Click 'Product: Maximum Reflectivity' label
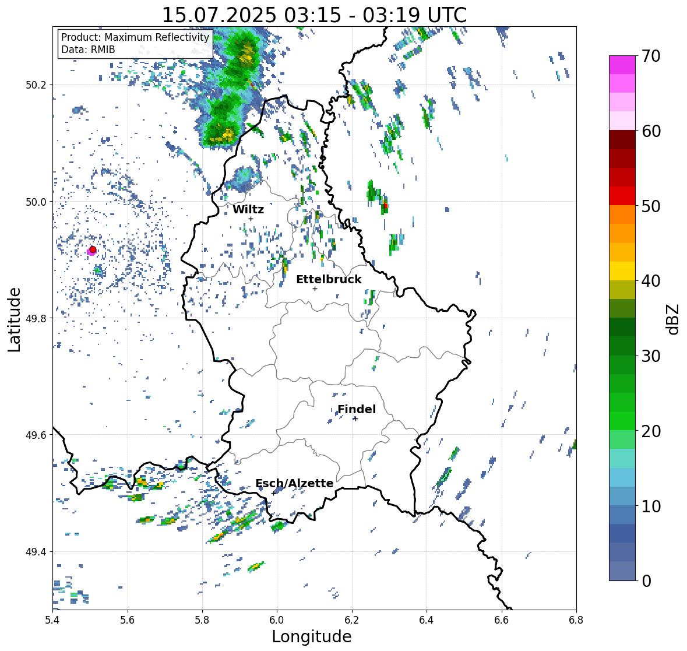Screen dimensions: 687x651 [x=135, y=37]
